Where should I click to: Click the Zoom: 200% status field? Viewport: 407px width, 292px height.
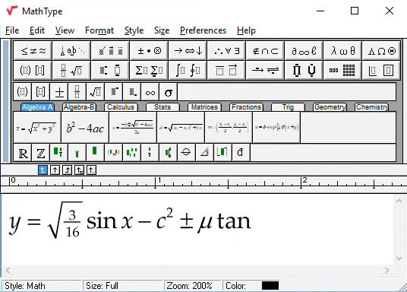(x=193, y=285)
